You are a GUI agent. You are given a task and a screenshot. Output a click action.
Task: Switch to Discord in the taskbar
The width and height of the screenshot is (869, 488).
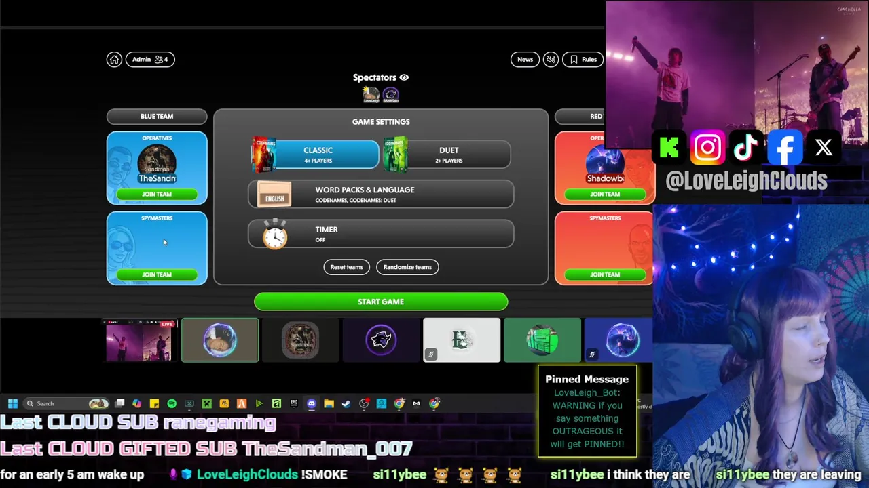click(x=312, y=403)
